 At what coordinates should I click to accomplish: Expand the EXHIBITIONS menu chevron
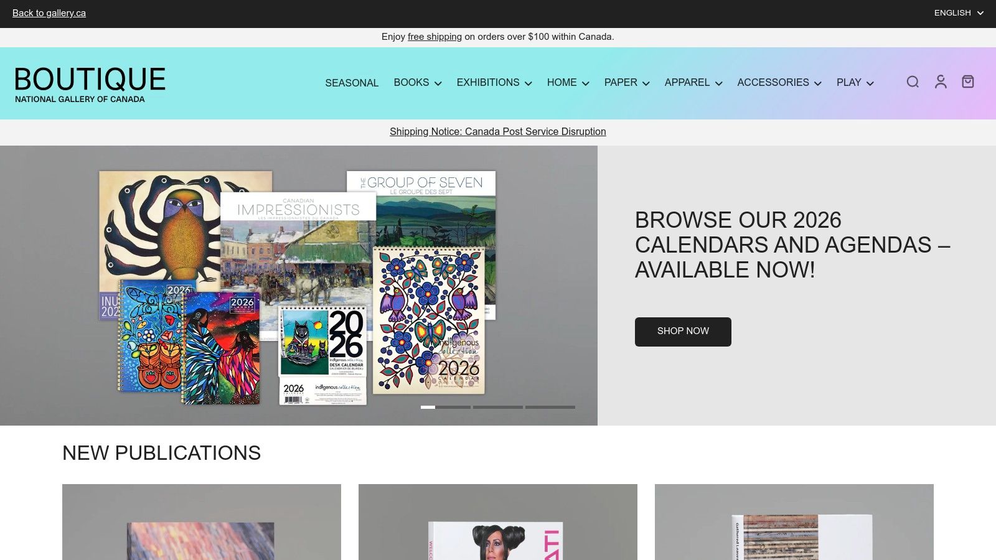tap(529, 83)
